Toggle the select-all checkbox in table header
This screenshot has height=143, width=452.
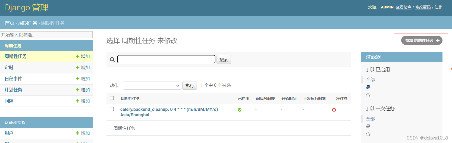pyautogui.click(x=112, y=98)
